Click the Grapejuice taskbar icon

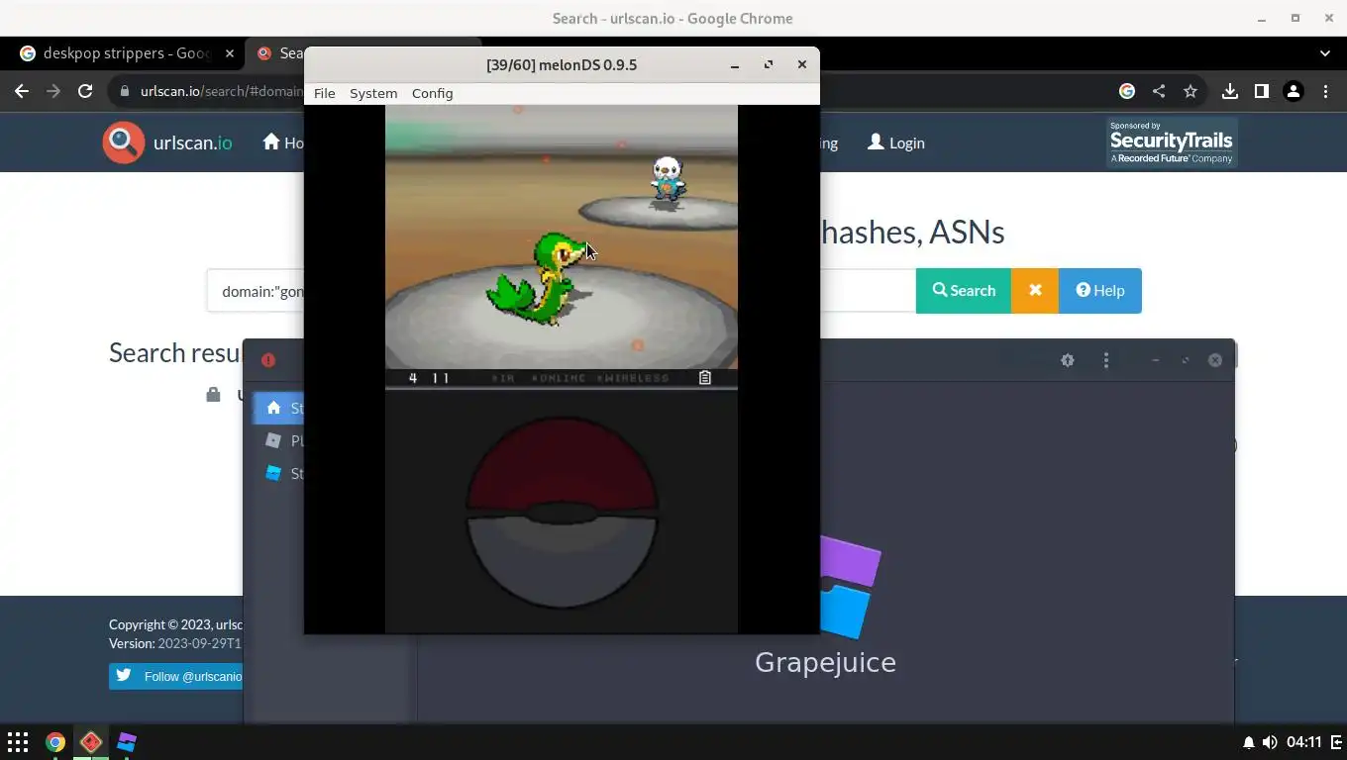[x=127, y=741]
